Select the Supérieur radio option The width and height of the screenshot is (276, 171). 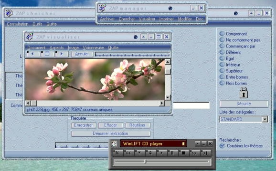point(222,71)
